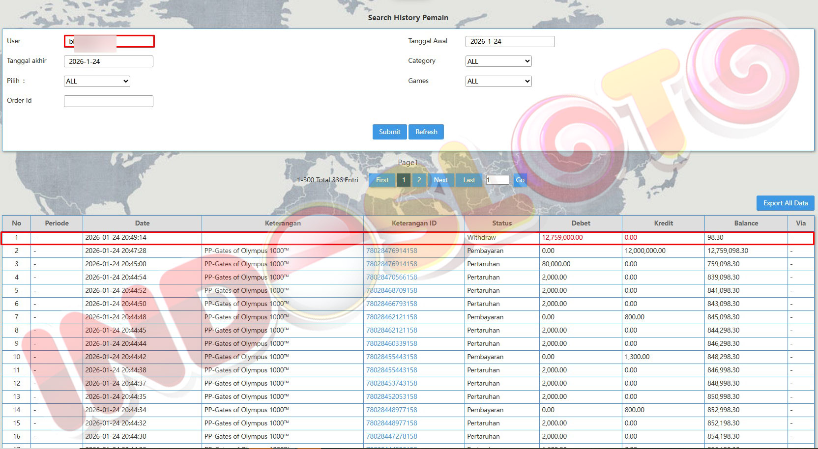Open the Pilih dropdown

[x=97, y=81]
